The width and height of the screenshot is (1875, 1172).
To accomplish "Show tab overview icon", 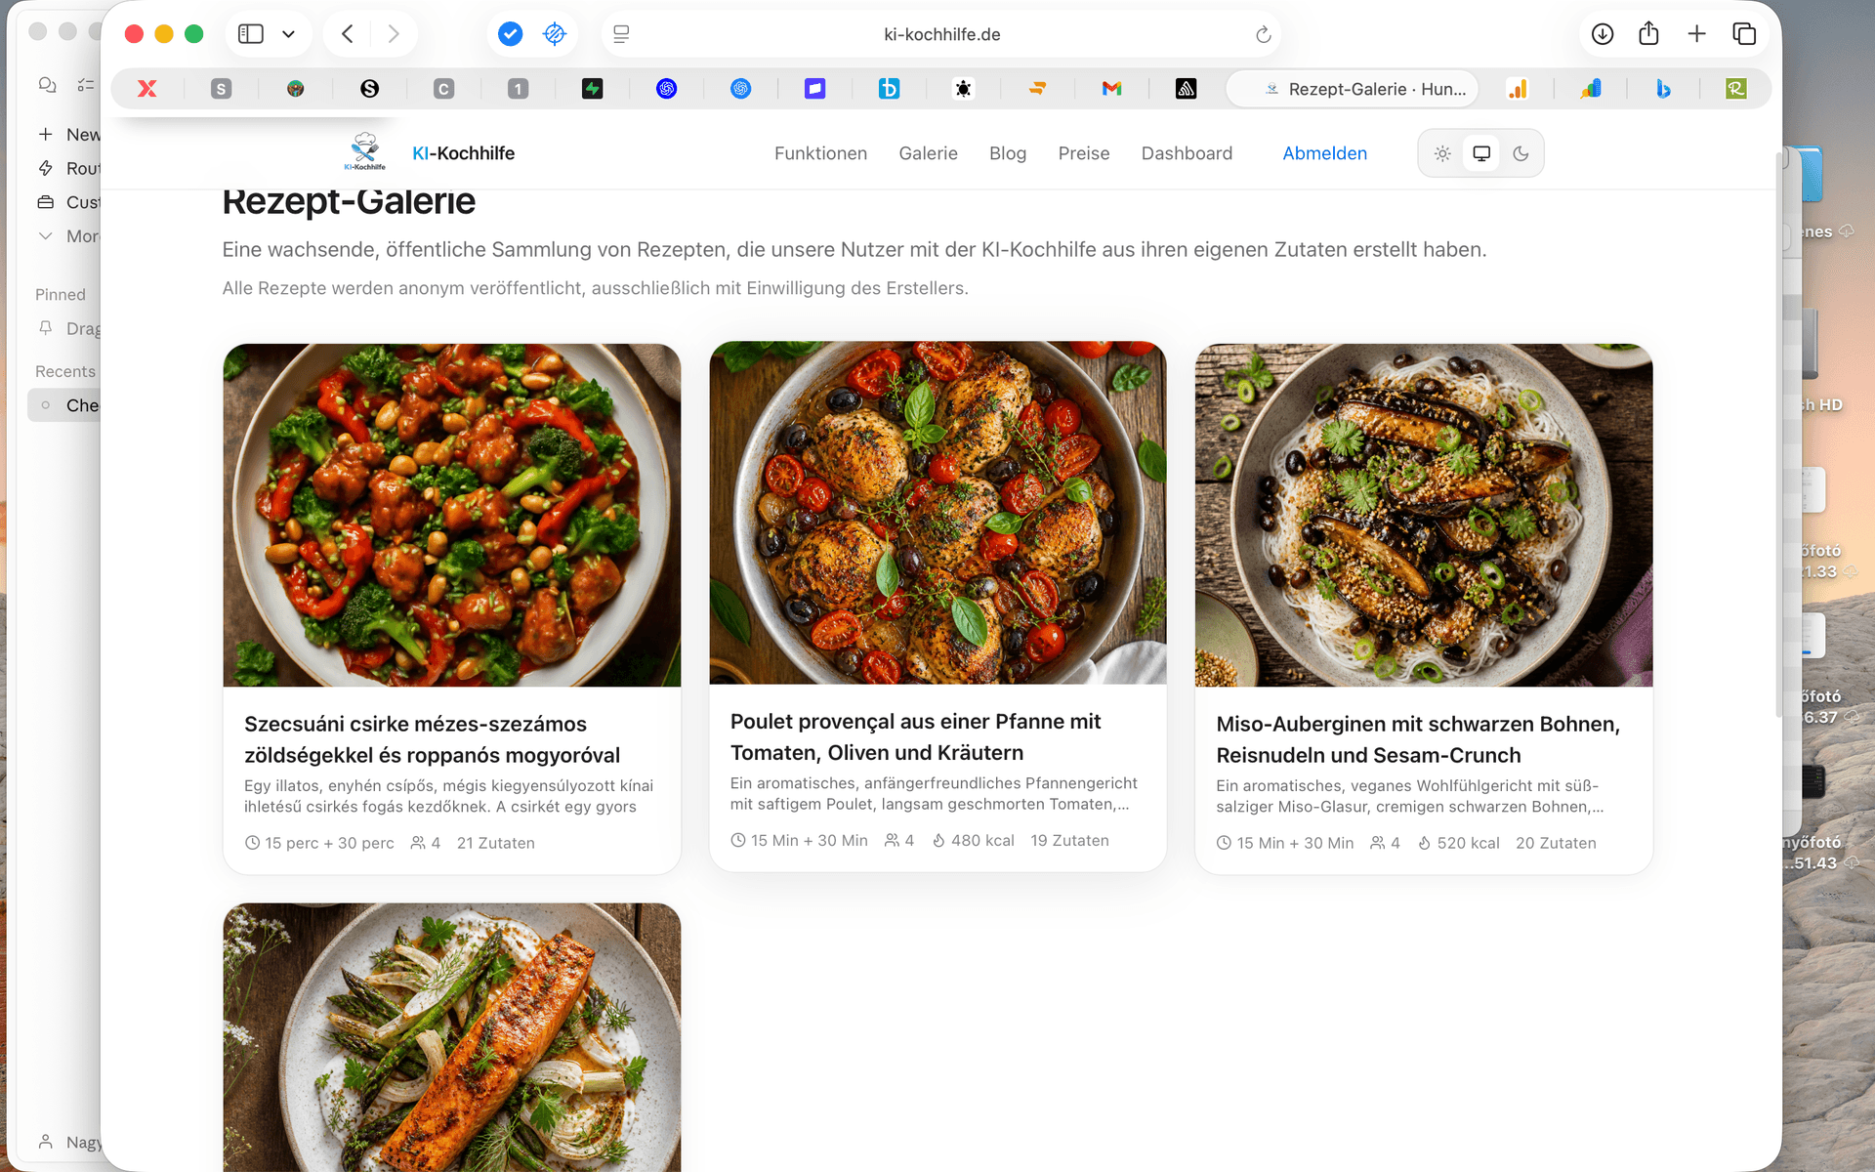I will (x=1744, y=34).
